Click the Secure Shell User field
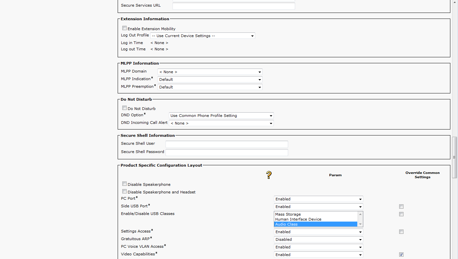This screenshot has height=259, width=458. [x=227, y=144]
